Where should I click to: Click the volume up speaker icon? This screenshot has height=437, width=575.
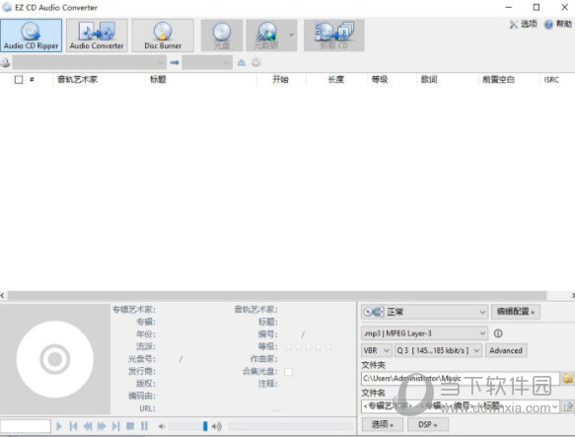click(x=217, y=426)
